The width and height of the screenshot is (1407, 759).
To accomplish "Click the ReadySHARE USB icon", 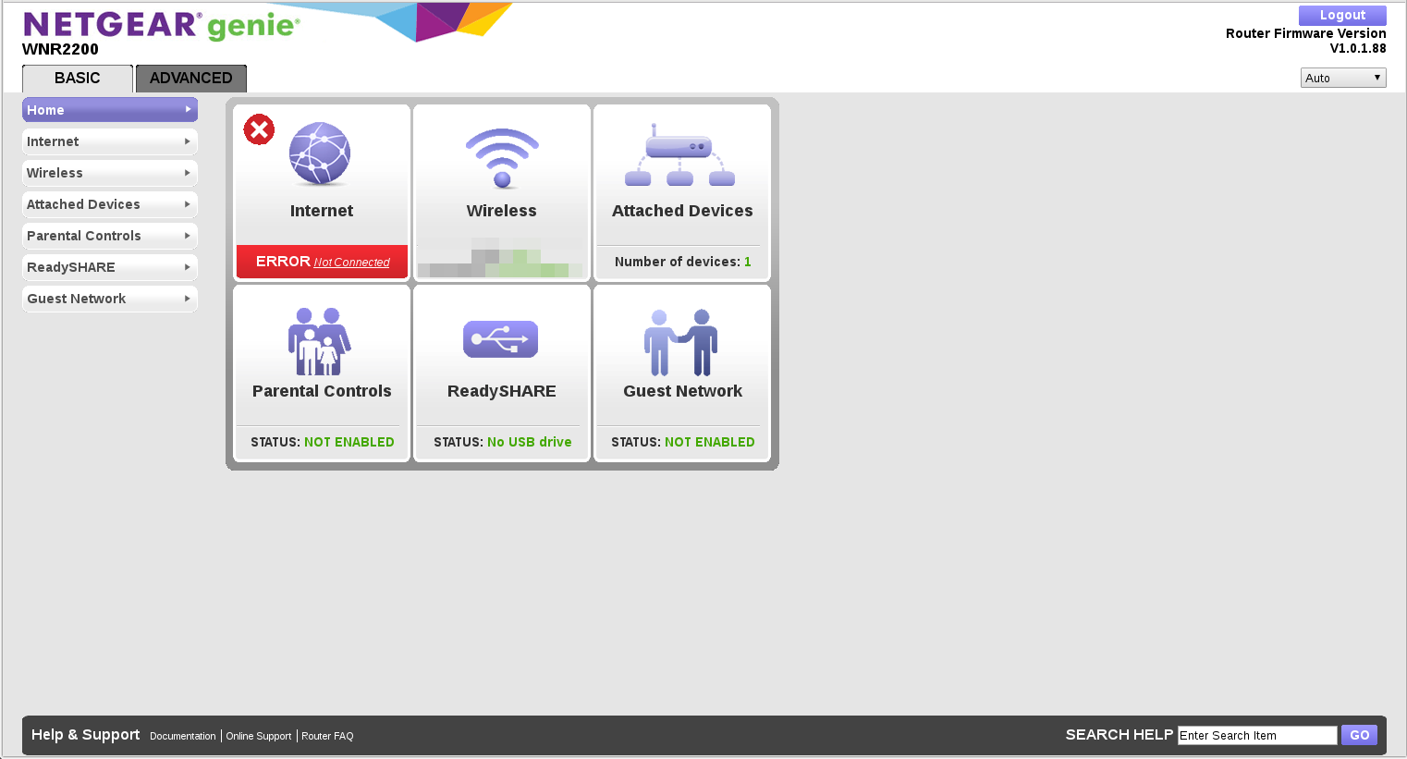I will pyautogui.click(x=500, y=339).
